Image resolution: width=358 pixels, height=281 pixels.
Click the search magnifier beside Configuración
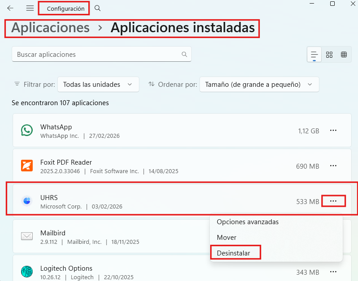pyautogui.click(x=98, y=8)
